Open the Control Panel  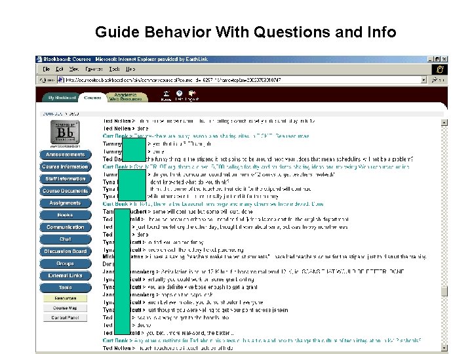pyautogui.click(x=66, y=317)
